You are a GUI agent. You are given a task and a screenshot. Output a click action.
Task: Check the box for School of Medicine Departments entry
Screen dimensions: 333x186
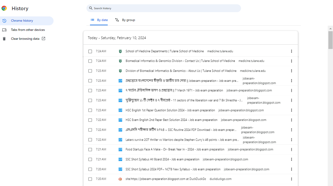[90, 51]
